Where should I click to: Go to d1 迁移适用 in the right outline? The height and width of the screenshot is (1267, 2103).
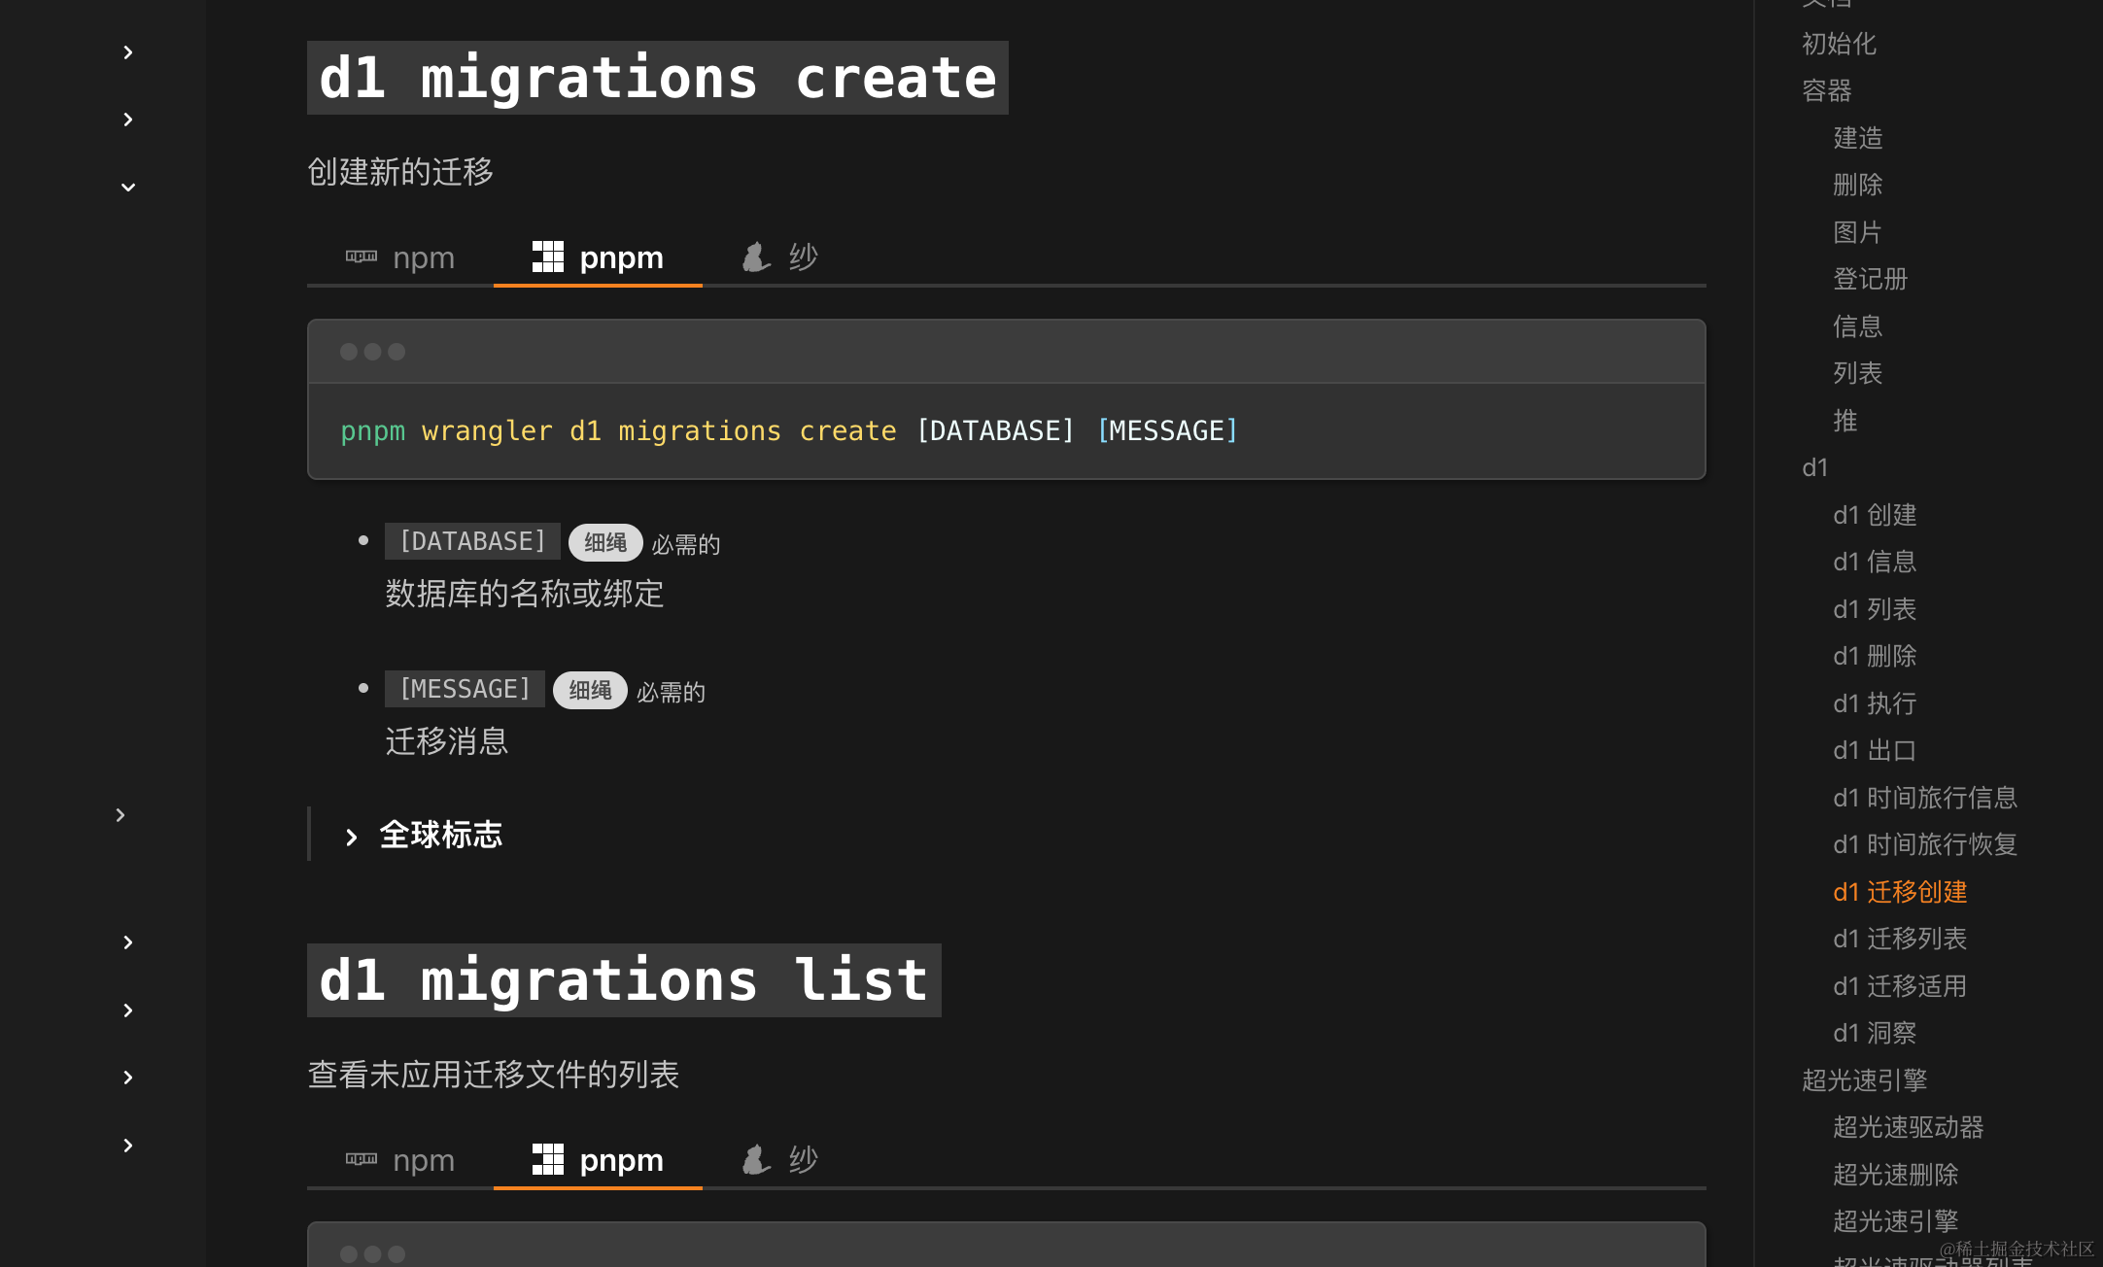point(1899,986)
